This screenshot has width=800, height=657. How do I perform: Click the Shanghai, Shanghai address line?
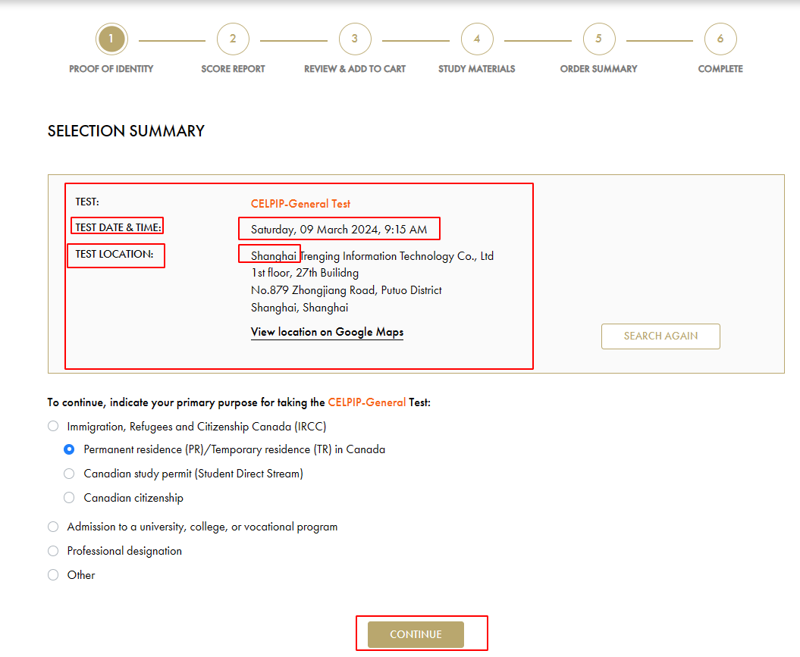point(300,308)
